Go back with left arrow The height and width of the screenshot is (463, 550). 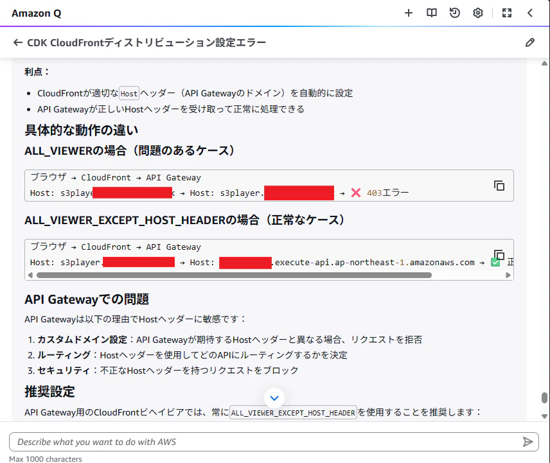point(18,43)
